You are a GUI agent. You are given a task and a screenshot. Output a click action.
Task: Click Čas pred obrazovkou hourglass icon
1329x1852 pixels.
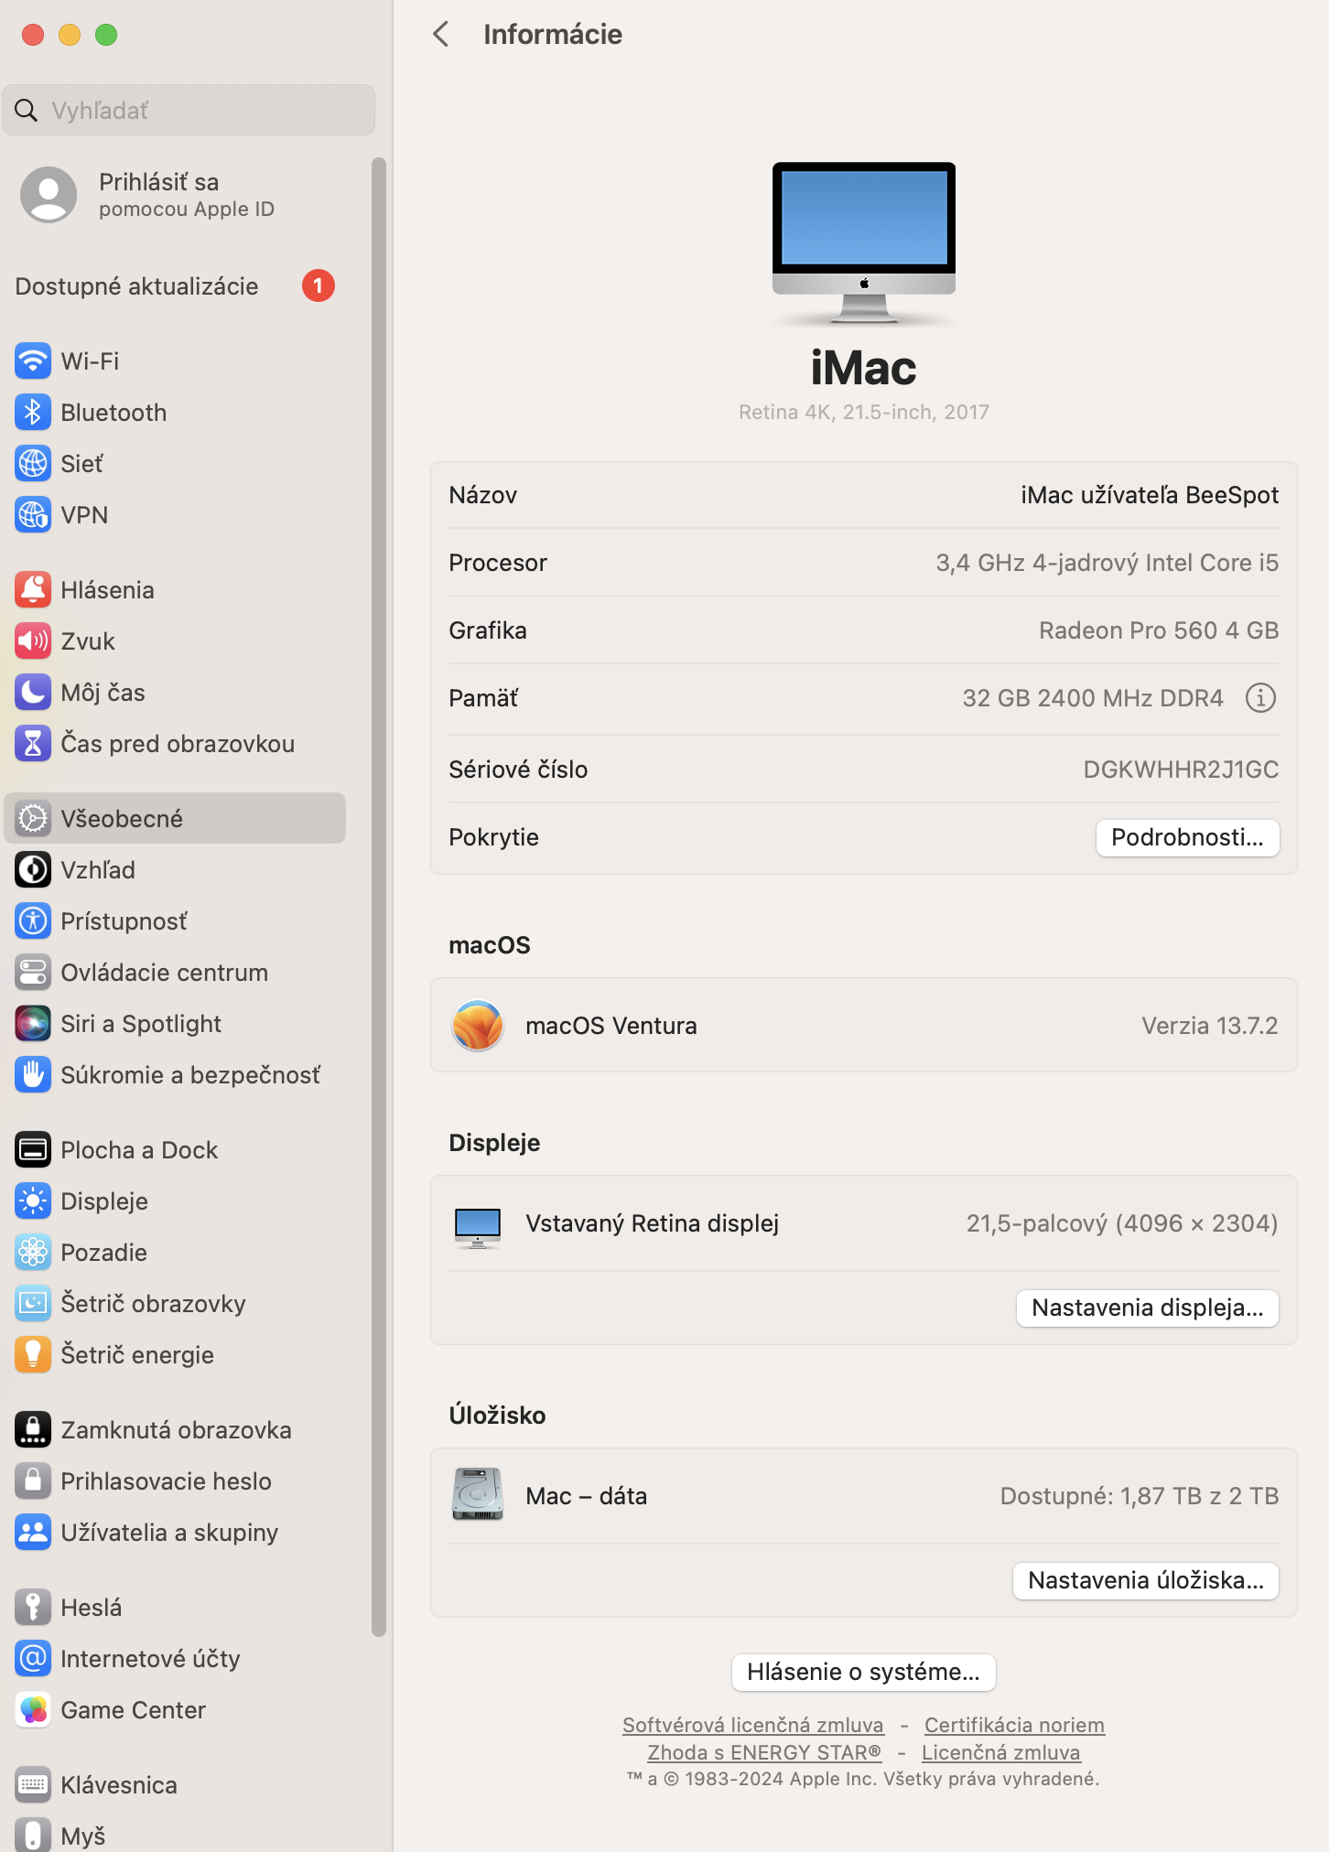(33, 743)
